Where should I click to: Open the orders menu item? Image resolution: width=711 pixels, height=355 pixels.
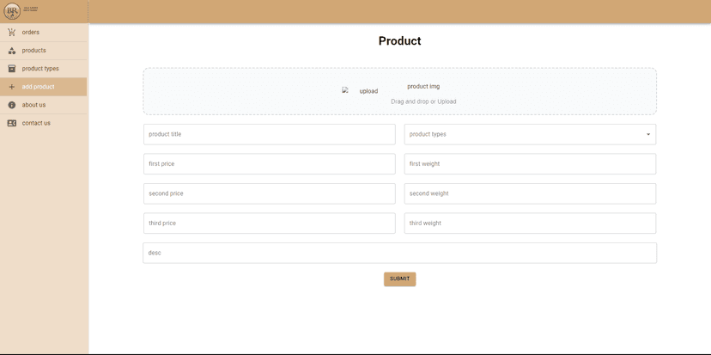(x=31, y=33)
